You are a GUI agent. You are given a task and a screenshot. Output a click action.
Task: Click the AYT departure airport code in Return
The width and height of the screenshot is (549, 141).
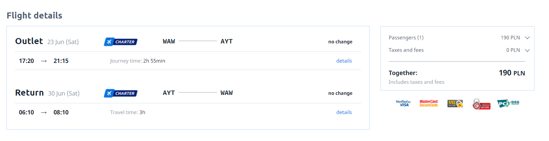[x=169, y=93]
